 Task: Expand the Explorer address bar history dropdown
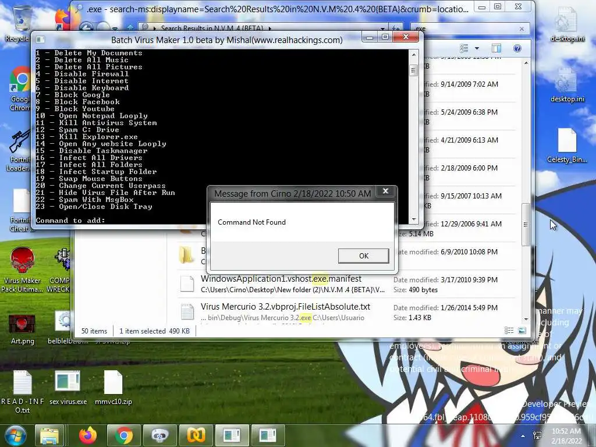click(382, 29)
